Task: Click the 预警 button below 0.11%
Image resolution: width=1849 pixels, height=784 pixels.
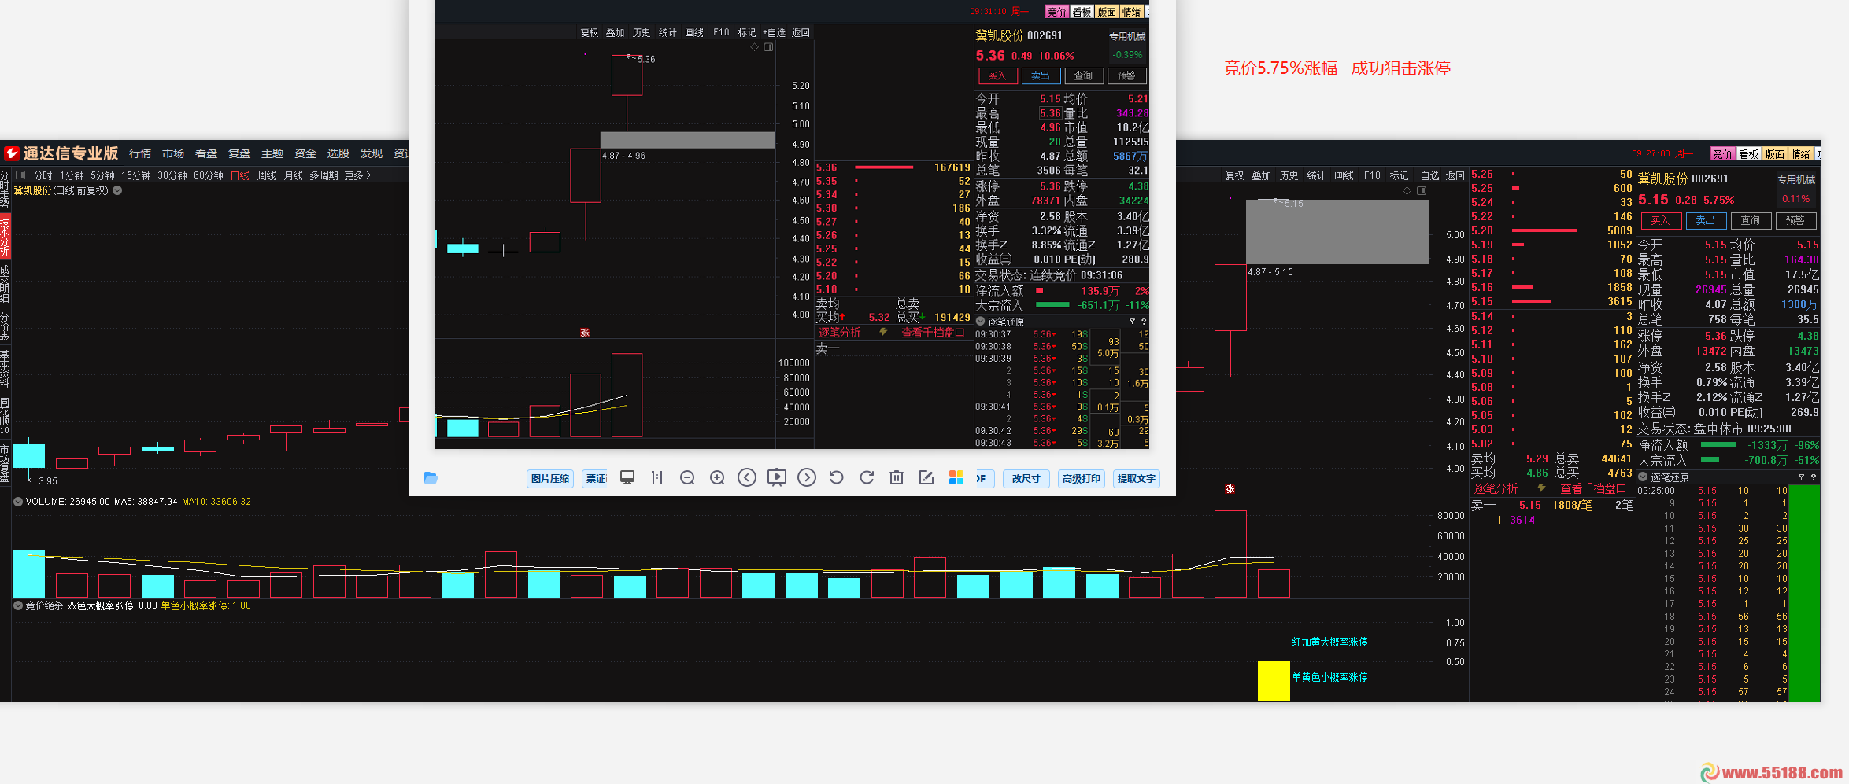Action: coord(1795,221)
